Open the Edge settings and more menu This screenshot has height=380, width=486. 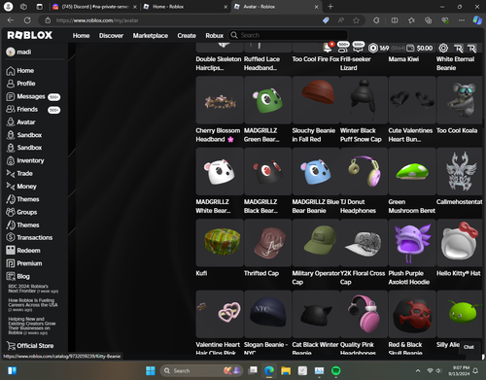(x=462, y=20)
